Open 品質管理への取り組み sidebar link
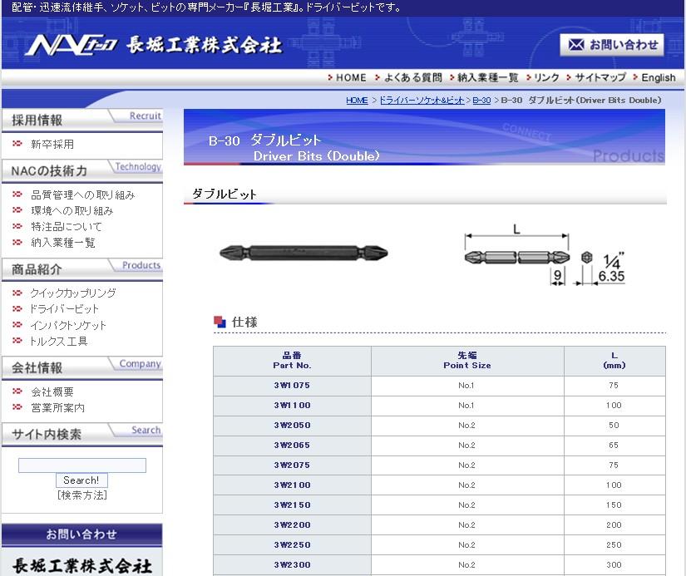686x576 pixels. tap(82, 195)
